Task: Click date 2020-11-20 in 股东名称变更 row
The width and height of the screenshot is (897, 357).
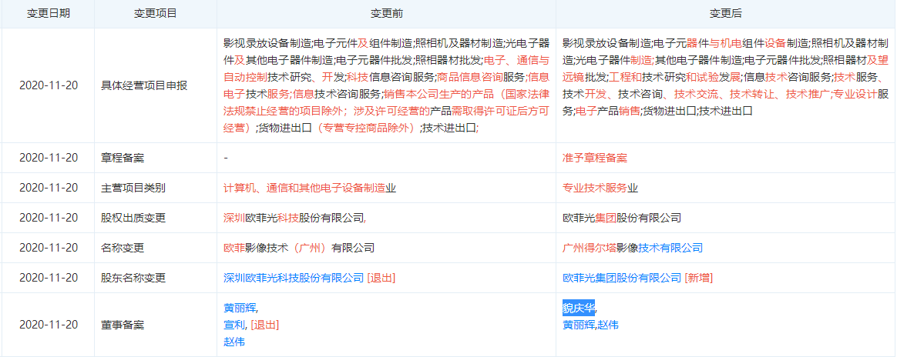Action: click(x=49, y=278)
